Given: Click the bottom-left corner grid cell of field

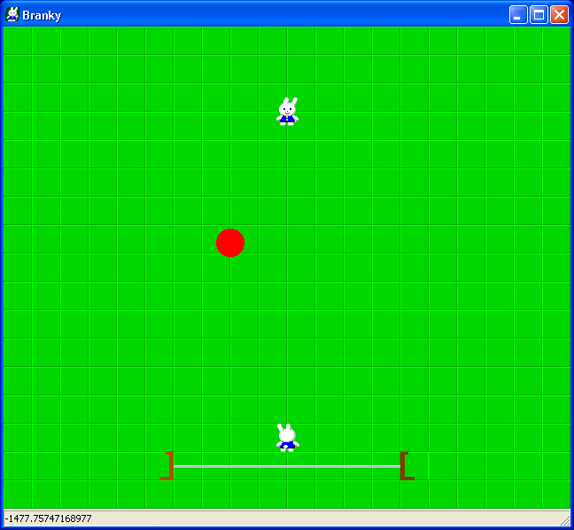Looking at the screenshot, I should click(18, 494).
